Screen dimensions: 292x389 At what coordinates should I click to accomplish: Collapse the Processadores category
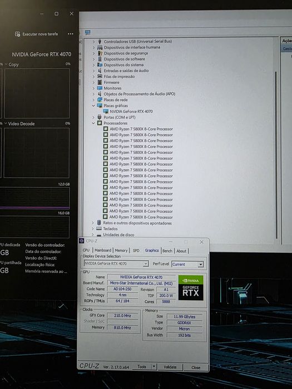click(93, 123)
